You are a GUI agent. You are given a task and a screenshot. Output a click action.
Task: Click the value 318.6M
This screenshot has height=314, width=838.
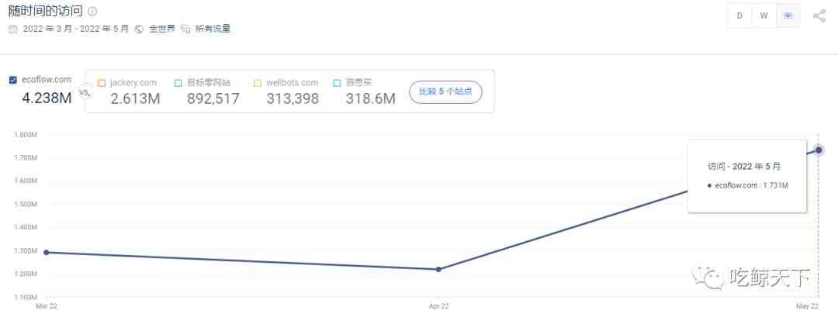coord(370,98)
